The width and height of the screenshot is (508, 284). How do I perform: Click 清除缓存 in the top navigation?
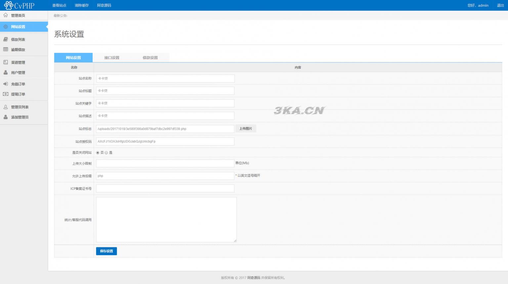point(82,5)
